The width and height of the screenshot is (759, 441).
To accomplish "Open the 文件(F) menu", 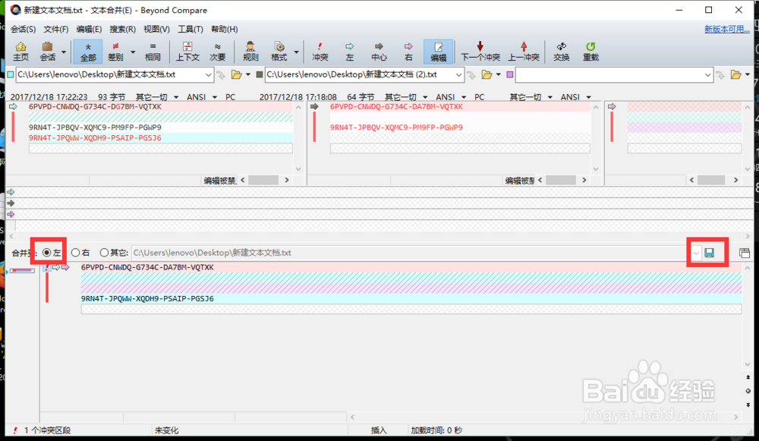I will 55,29.
